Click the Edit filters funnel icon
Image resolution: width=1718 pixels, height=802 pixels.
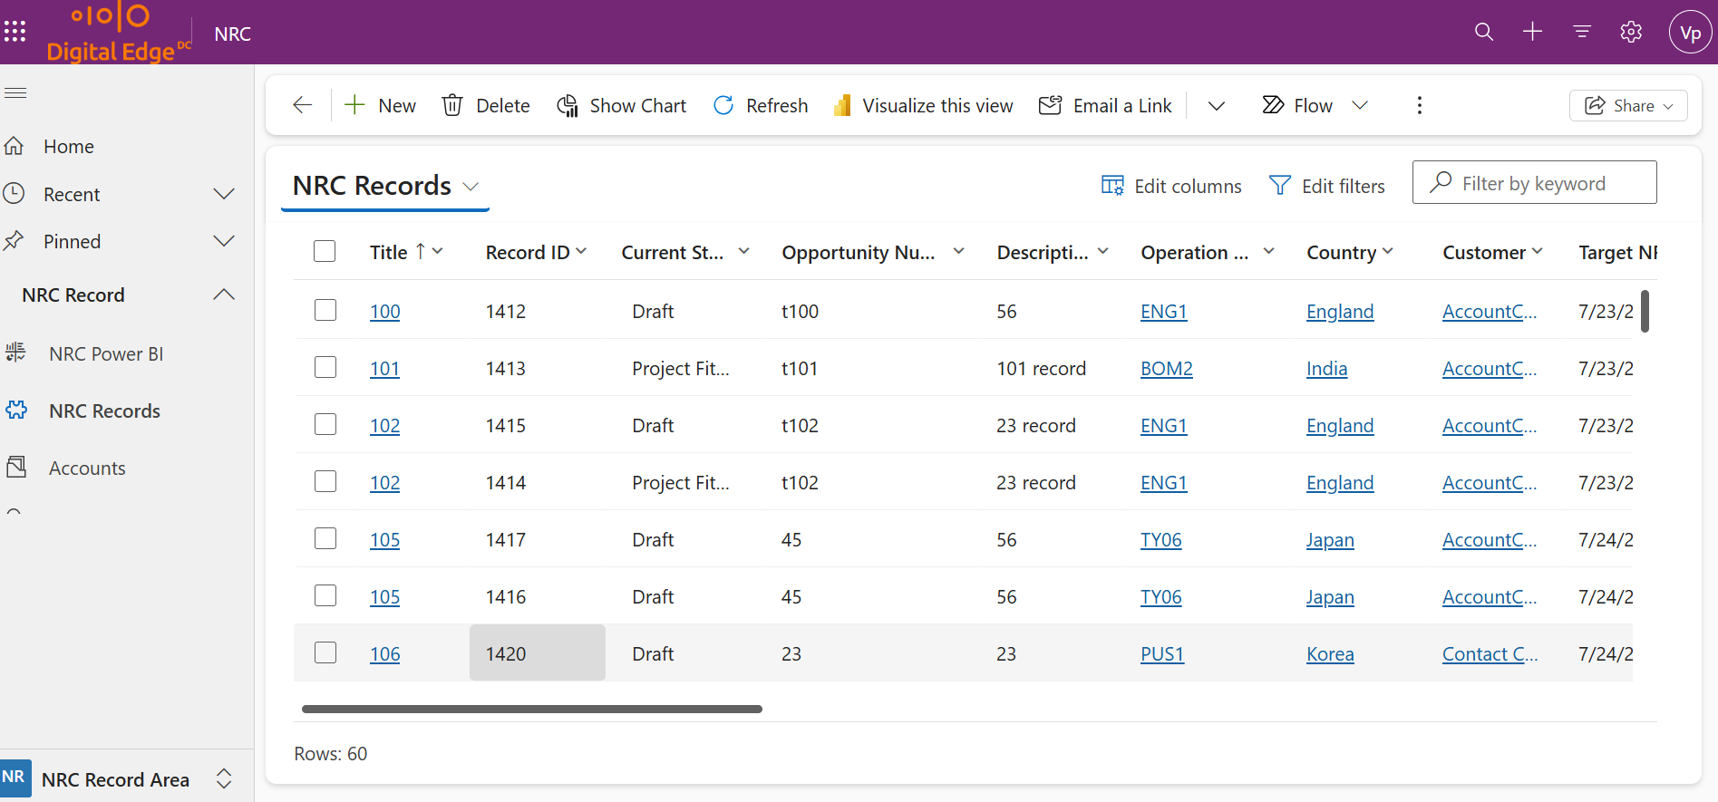point(1280,185)
